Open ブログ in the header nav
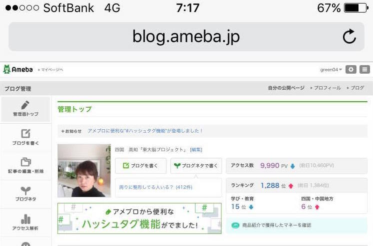 point(355,88)
